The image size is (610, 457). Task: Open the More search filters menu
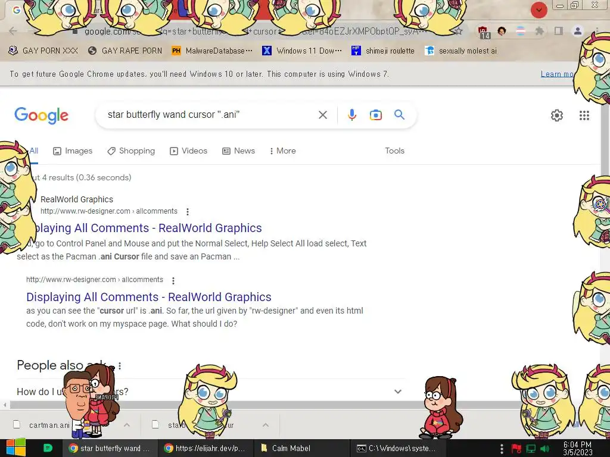pos(283,151)
